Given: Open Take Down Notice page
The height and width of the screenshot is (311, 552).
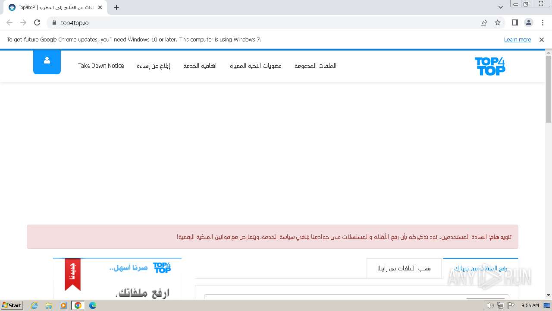Looking at the screenshot, I should [x=101, y=66].
